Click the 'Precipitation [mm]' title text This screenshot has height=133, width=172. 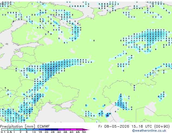coord(18,126)
